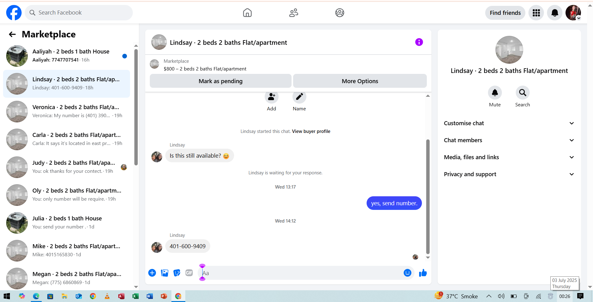Click Lindsay's avatar beside phone number message
The image size is (593, 302).
coord(157,247)
